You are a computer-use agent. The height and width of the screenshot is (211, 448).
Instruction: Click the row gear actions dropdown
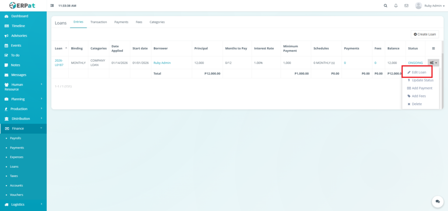click(433, 63)
